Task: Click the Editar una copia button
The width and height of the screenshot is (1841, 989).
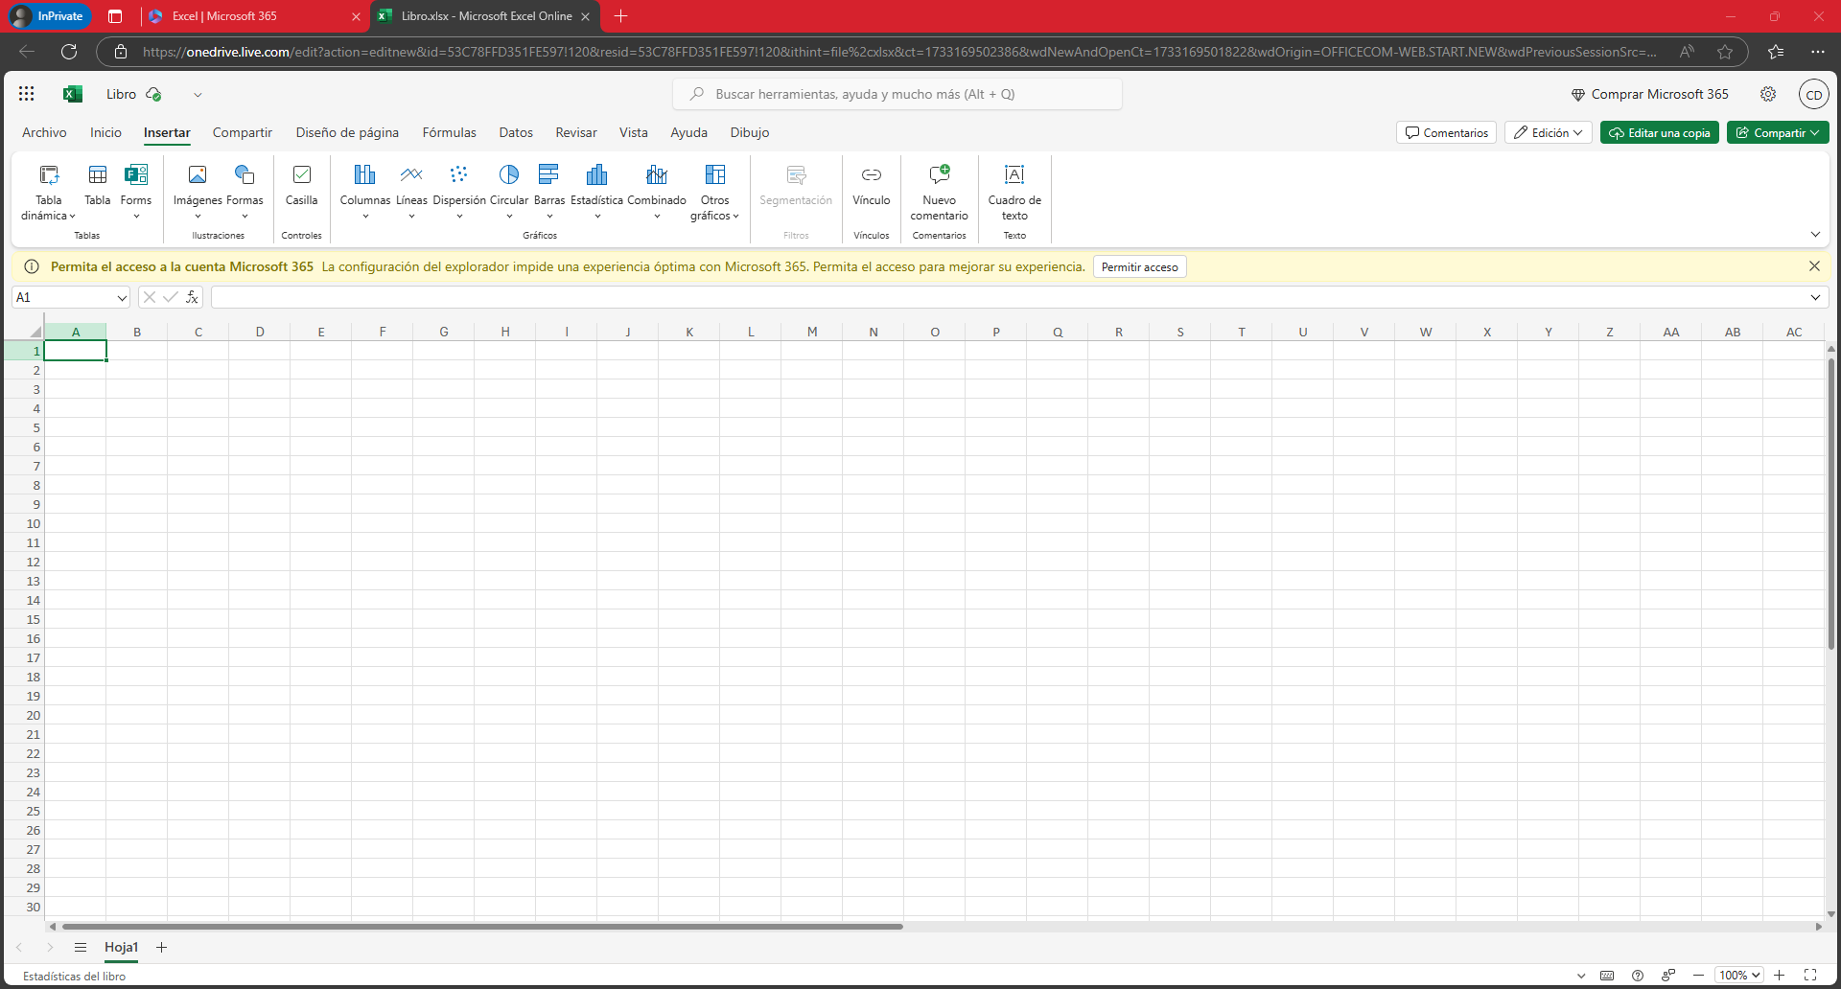Action: click(1659, 133)
